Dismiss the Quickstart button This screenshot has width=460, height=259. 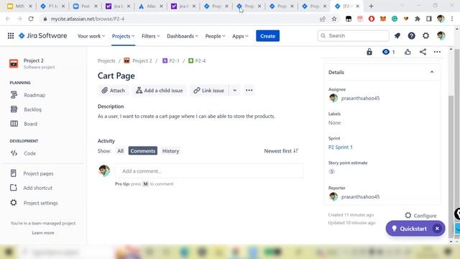pos(437,229)
